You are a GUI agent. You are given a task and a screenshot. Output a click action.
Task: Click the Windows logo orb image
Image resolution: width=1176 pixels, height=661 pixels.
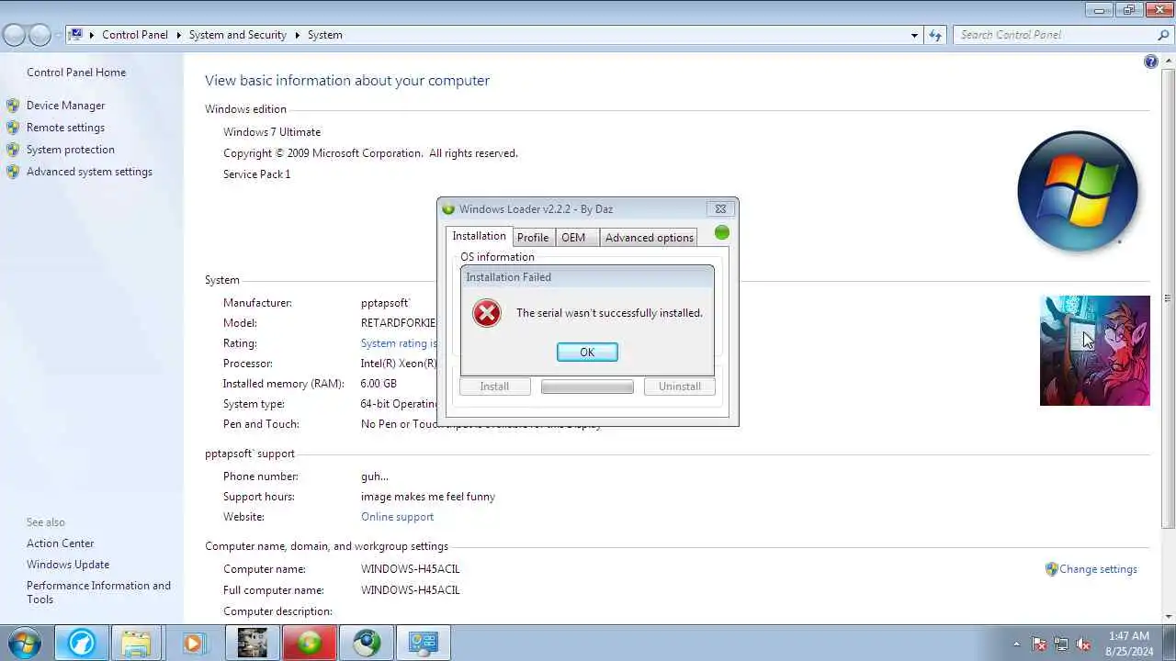coord(1078,192)
